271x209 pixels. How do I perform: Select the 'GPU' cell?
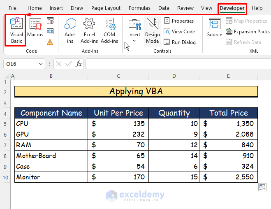coord(51,134)
